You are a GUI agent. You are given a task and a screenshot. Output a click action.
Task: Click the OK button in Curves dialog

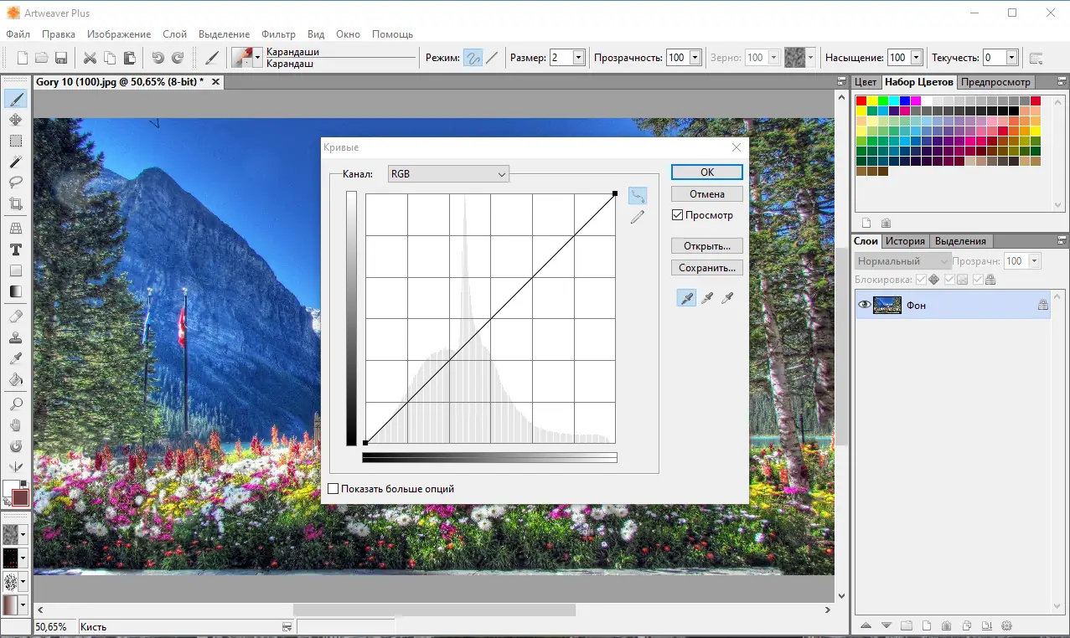tap(707, 172)
